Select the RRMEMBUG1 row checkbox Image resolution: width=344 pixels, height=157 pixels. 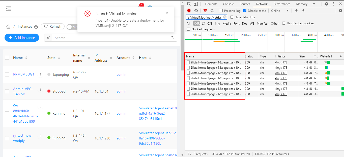pos(7,74)
